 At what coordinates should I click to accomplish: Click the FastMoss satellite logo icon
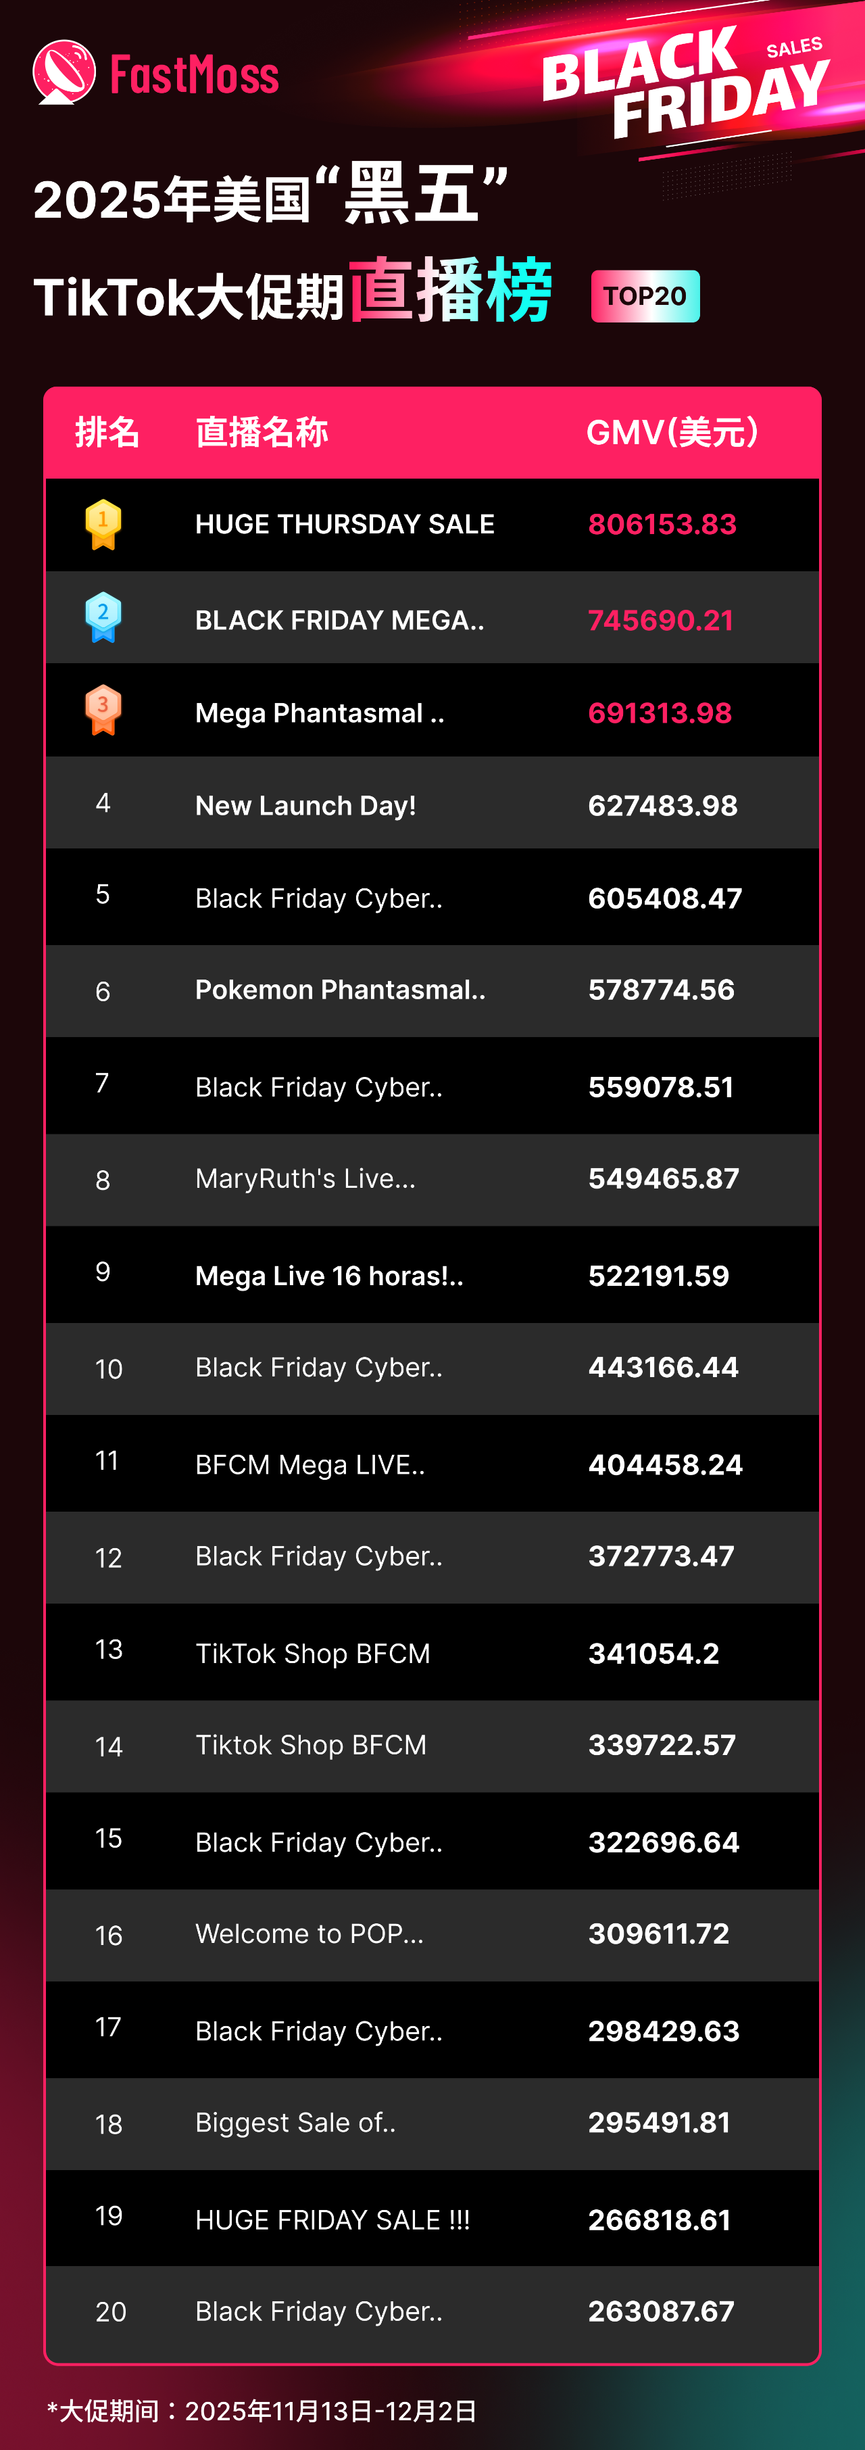[64, 72]
